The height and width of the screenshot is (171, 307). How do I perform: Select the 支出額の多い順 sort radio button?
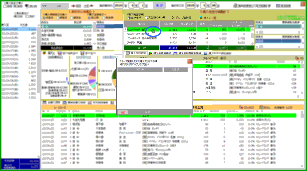(x=146, y=18)
